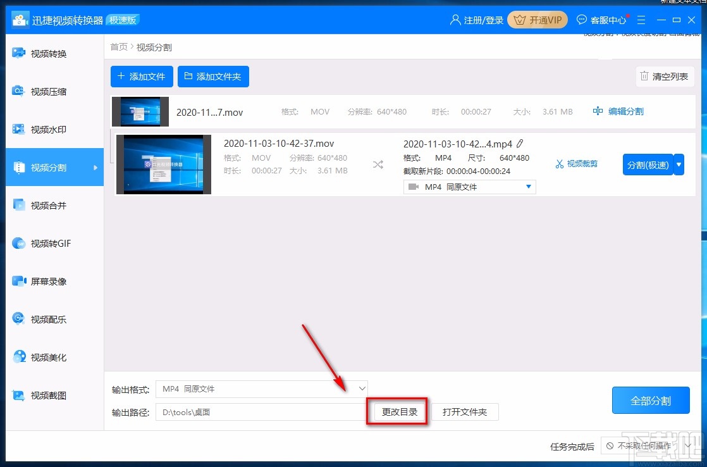Click the 视频美化 icon
This screenshot has width=707, height=467.
(19, 357)
